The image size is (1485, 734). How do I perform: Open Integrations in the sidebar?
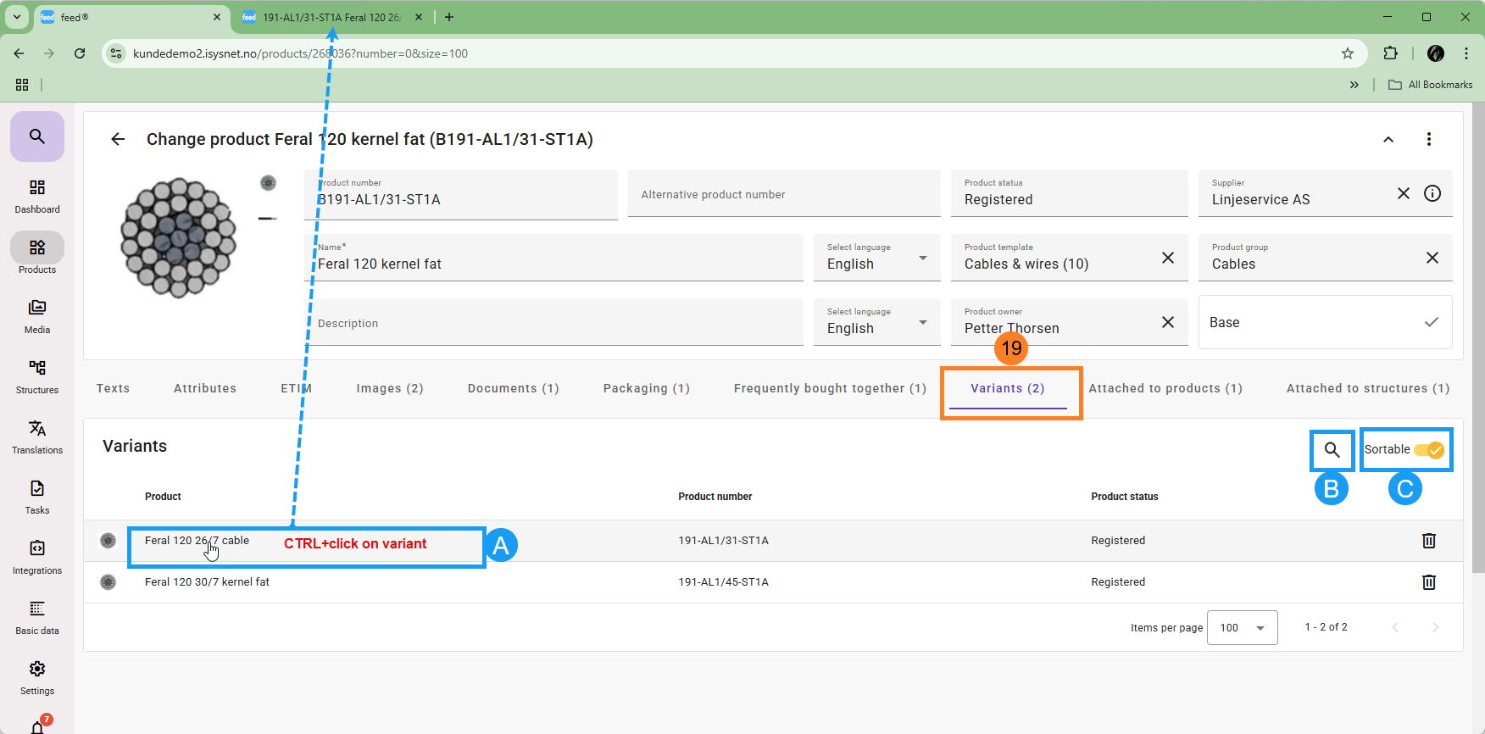click(x=37, y=557)
